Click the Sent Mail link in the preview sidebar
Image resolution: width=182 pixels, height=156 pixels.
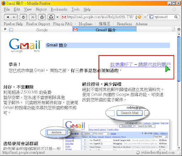click(x=69, y=144)
